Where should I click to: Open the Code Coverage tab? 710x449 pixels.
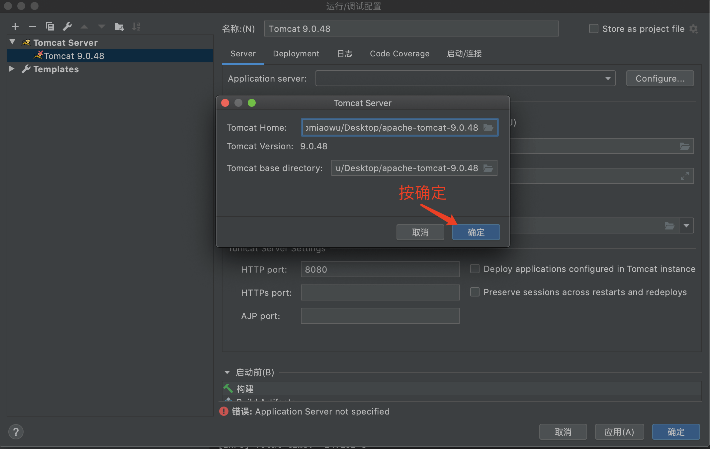(399, 54)
